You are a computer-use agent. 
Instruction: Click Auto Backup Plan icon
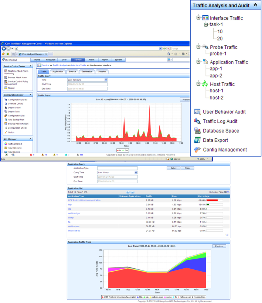coord(6,120)
